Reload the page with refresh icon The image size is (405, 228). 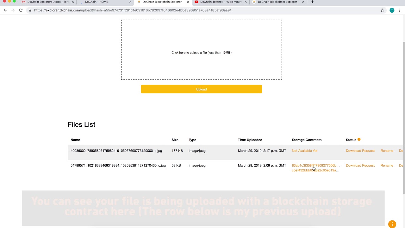(21, 10)
